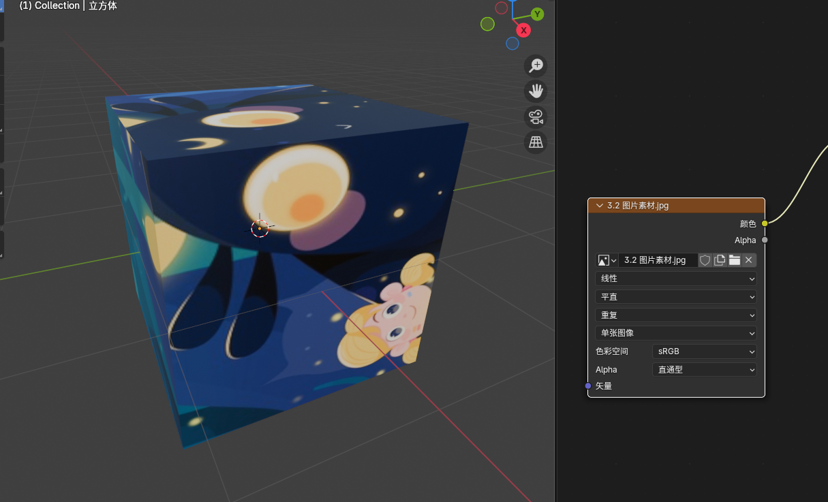The width and height of the screenshot is (828, 502).
Task: Open the 单张图像 source dropdown
Action: 675,333
